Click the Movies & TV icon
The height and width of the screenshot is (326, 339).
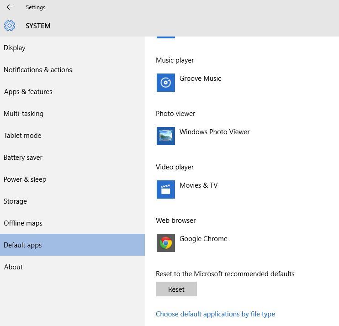pyautogui.click(x=165, y=189)
